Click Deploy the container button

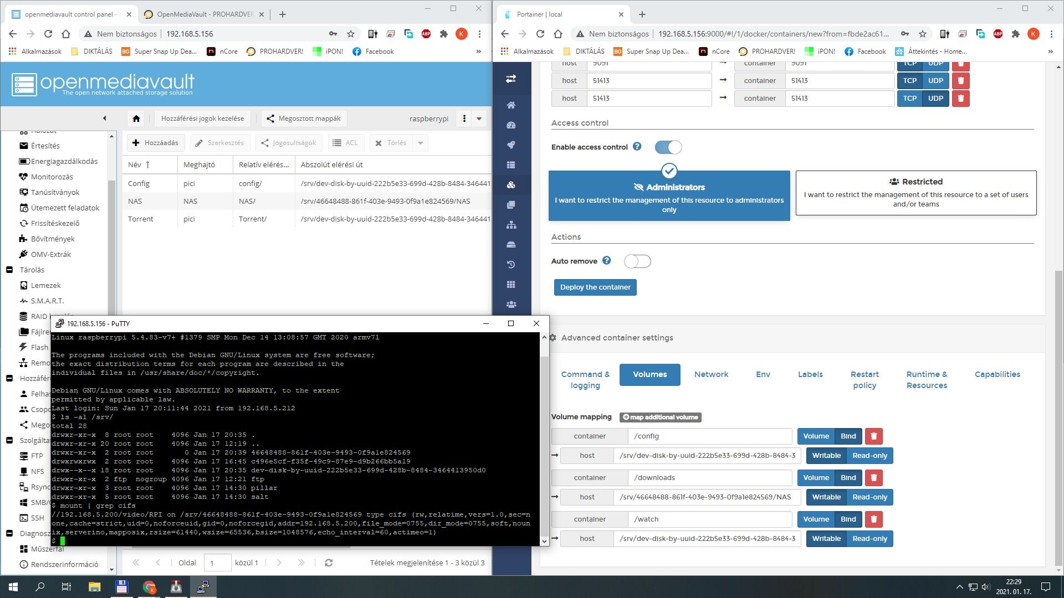tap(595, 287)
